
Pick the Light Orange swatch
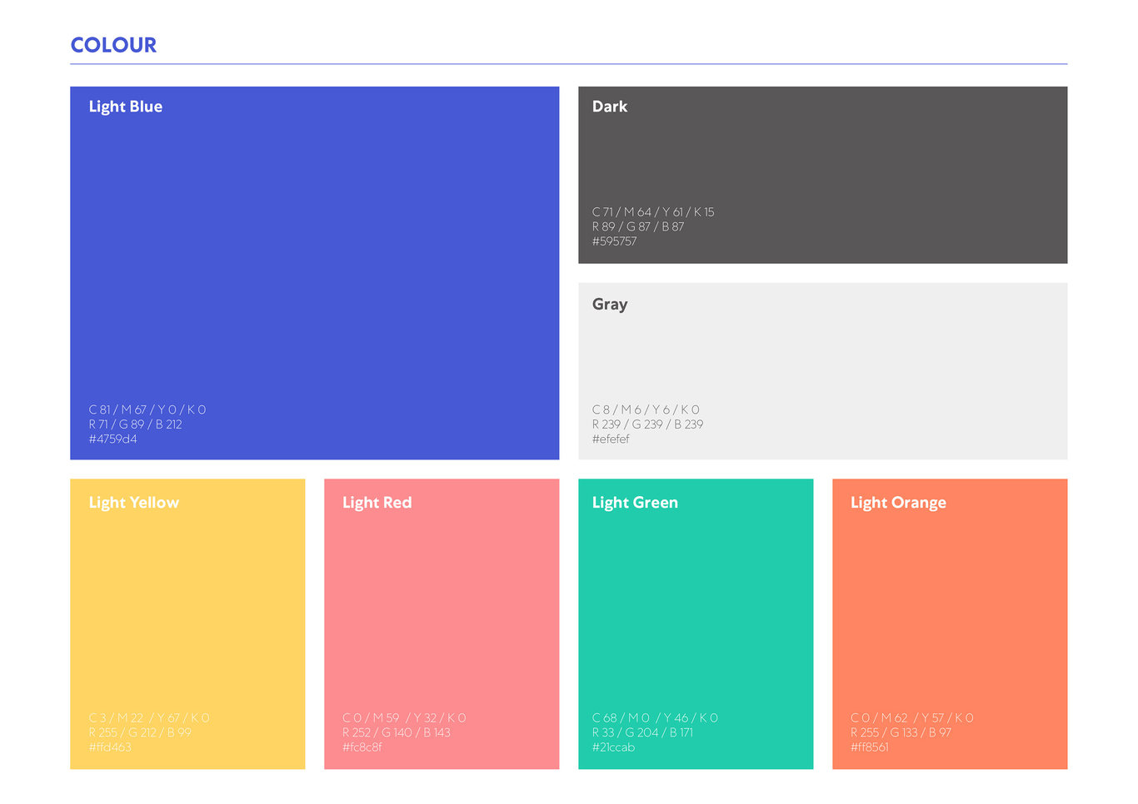coord(950,623)
